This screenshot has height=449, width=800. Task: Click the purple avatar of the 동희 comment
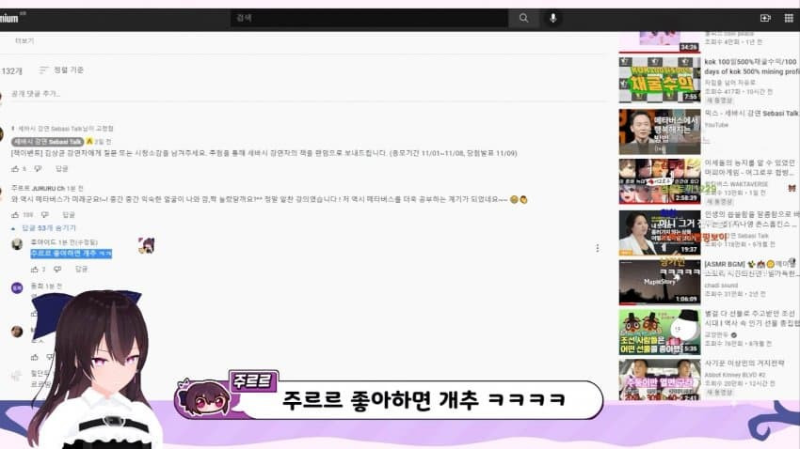17,288
